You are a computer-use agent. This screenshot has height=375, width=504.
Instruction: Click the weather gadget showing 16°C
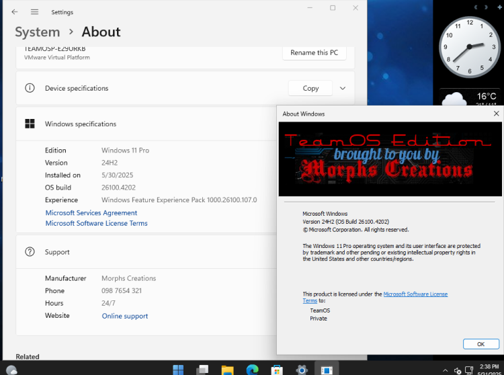470,97
